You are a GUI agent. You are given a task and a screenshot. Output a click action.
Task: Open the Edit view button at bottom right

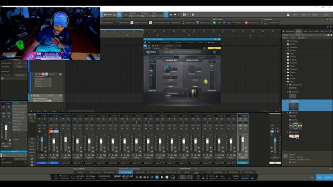(x=312, y=178)
